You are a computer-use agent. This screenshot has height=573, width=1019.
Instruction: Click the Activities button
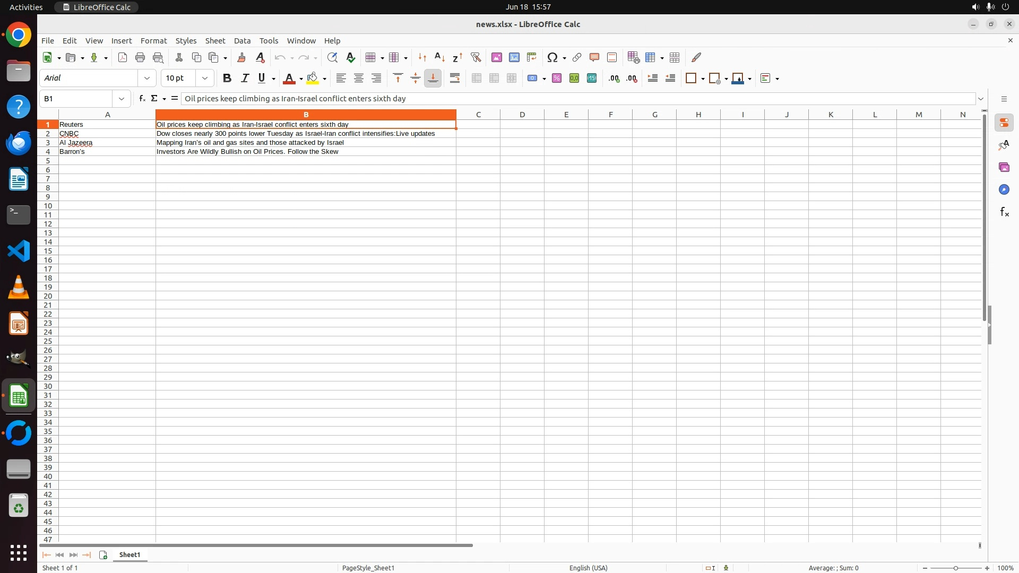[26, 7]
